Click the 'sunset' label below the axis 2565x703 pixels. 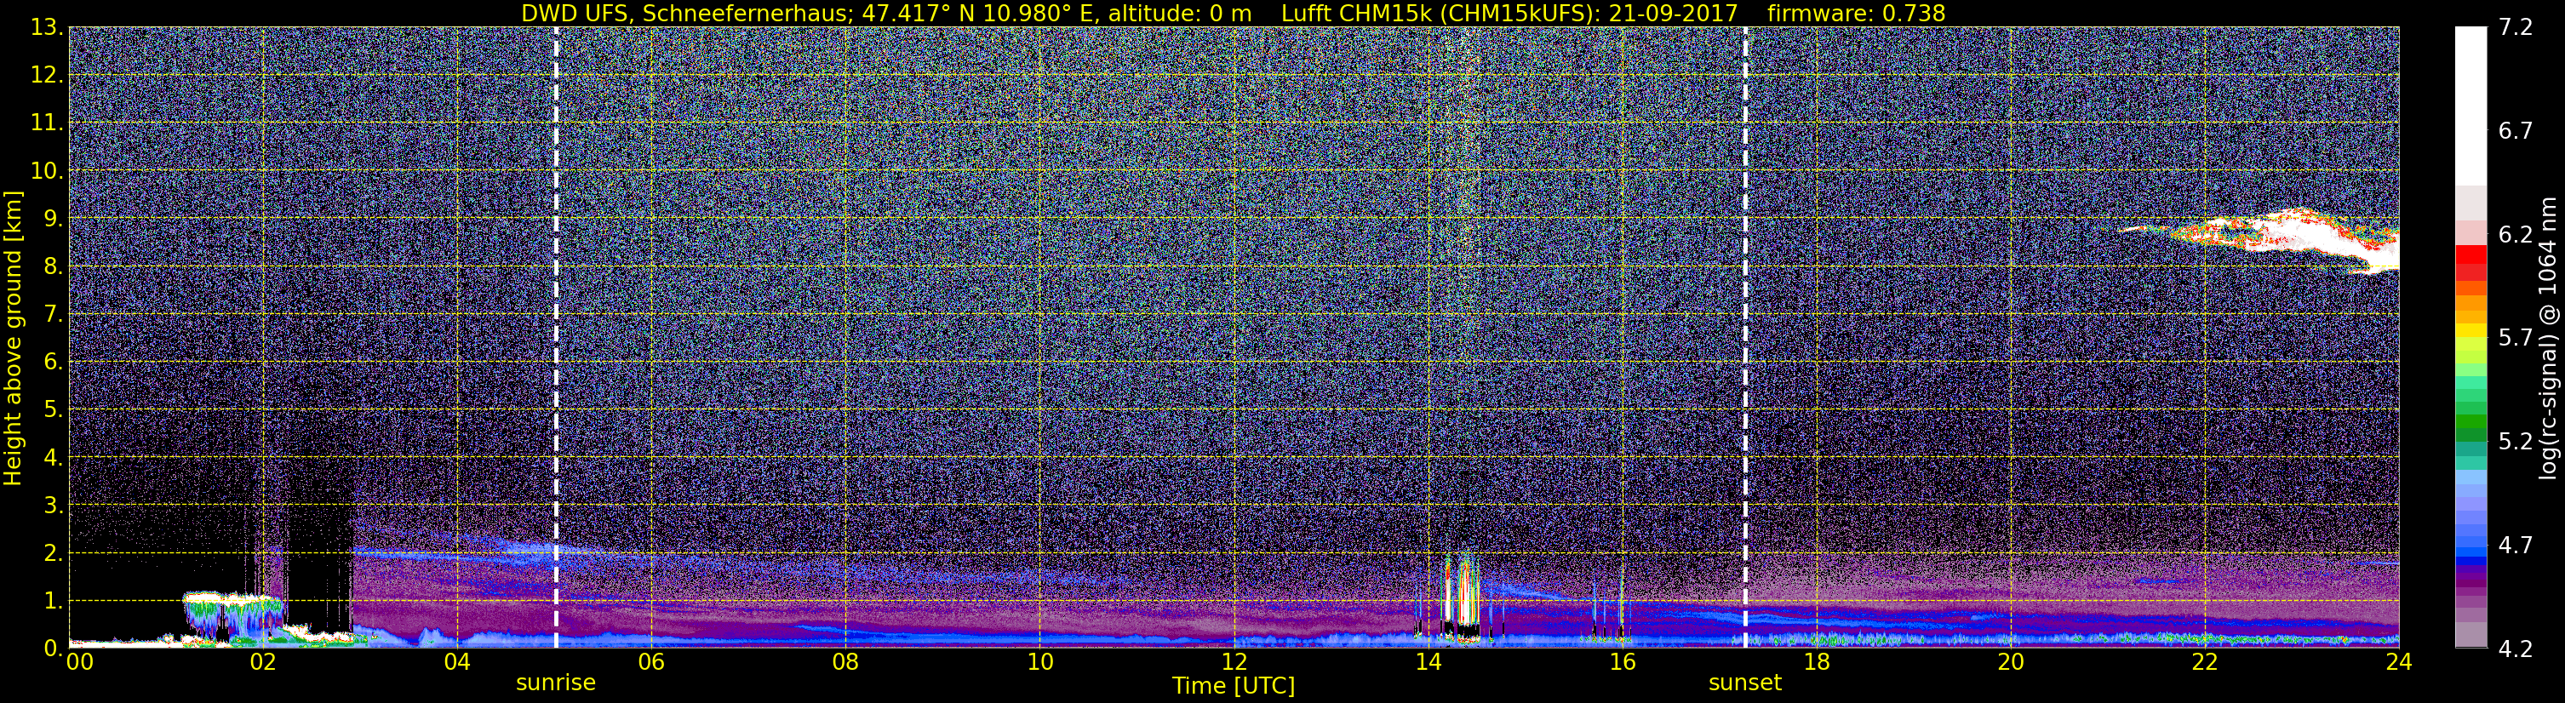pyautogui.click(x=1745, y=683)
